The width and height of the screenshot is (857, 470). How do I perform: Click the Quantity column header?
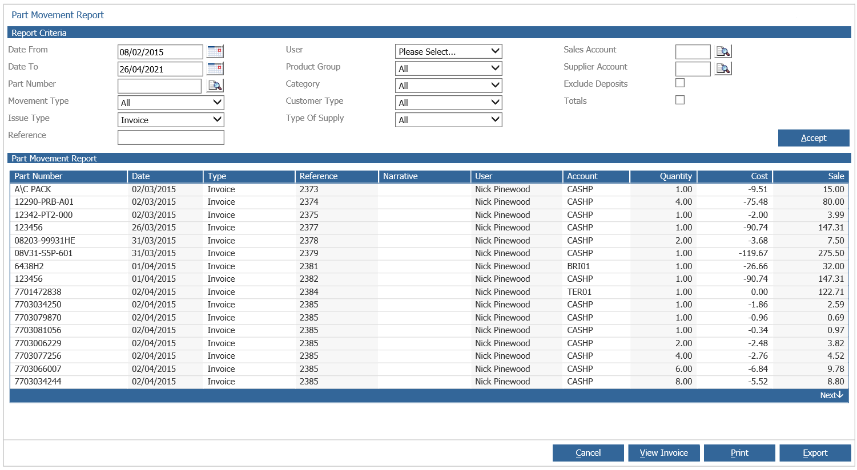pos(663,176)
